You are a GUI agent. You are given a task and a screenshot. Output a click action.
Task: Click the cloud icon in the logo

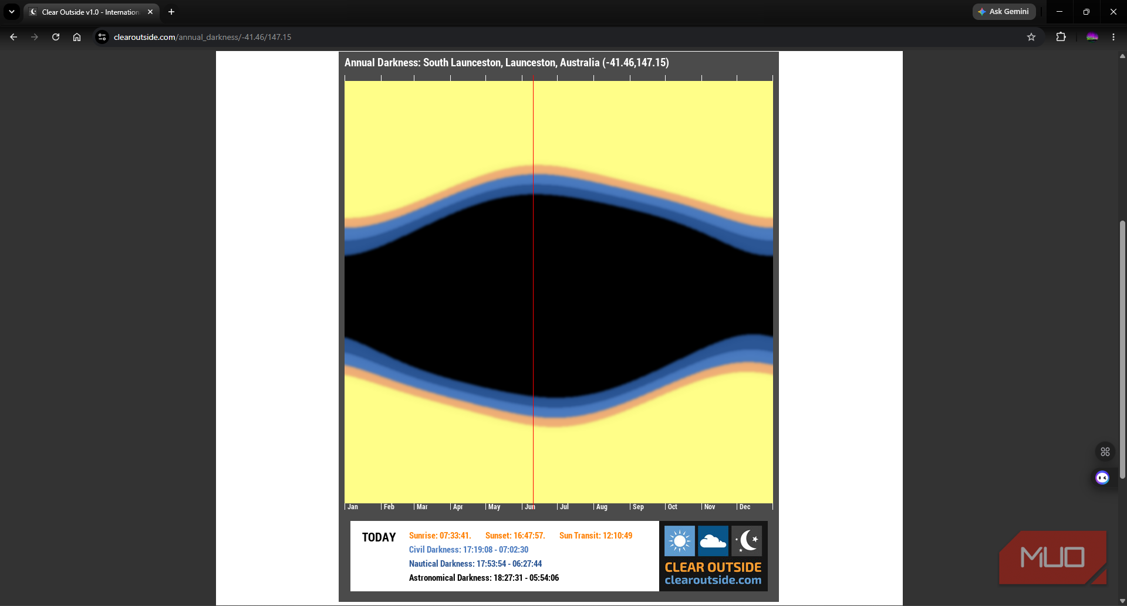(713, 541)
